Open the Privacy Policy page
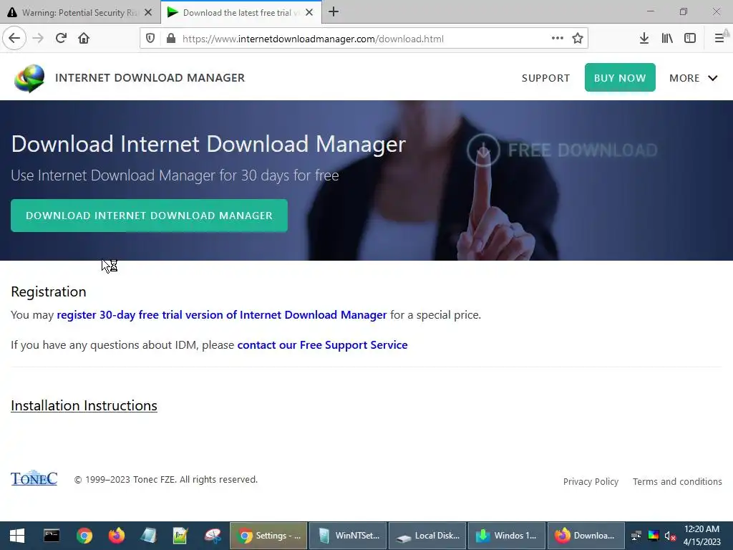 (x=591, y=482)
